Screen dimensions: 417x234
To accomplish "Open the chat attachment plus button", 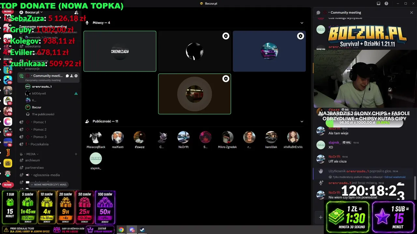I will 321,217.
